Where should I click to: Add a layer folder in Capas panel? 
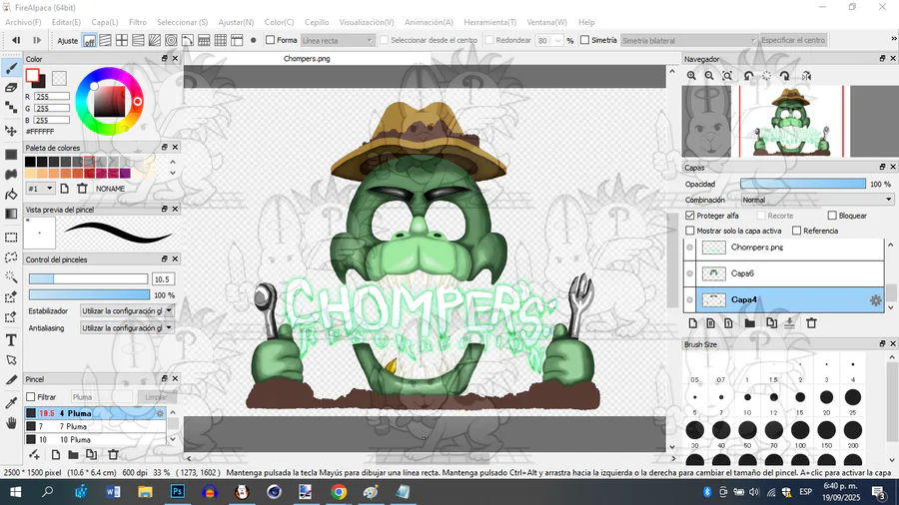click(749, 323)
